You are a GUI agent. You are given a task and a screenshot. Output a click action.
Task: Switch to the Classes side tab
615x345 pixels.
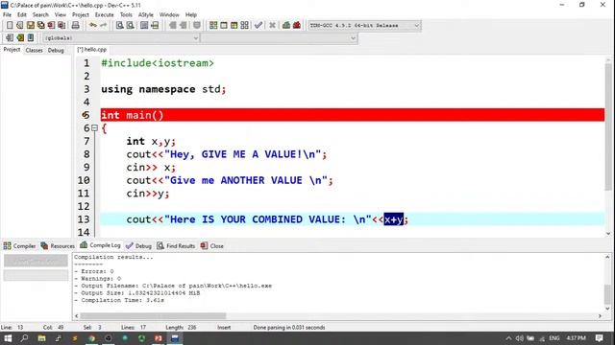pos(35,50)
